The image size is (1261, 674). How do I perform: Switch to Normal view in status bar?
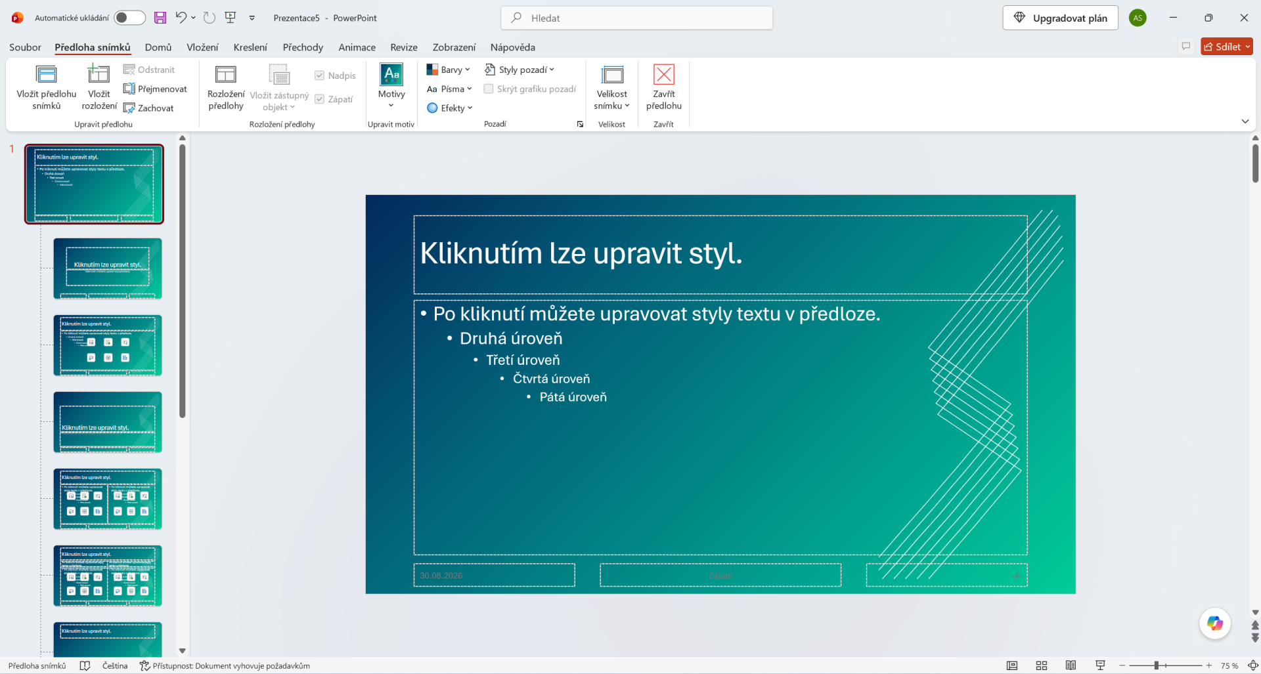click(1012, 665)
